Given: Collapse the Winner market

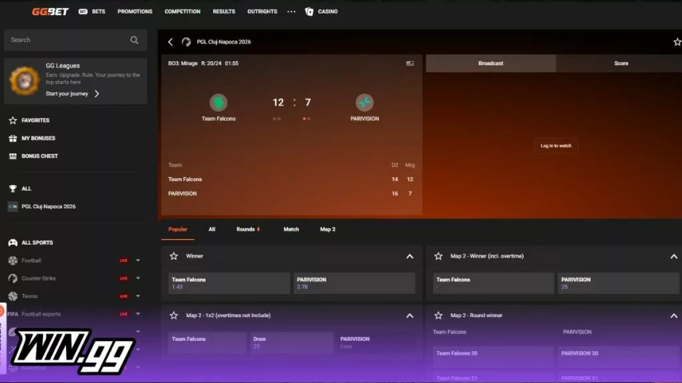Looking at the screenshot, I should click(410, 256).
